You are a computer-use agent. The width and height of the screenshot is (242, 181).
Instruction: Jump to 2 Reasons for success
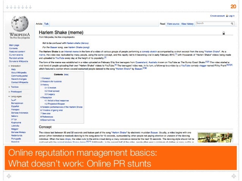click(x=51, y=82)
